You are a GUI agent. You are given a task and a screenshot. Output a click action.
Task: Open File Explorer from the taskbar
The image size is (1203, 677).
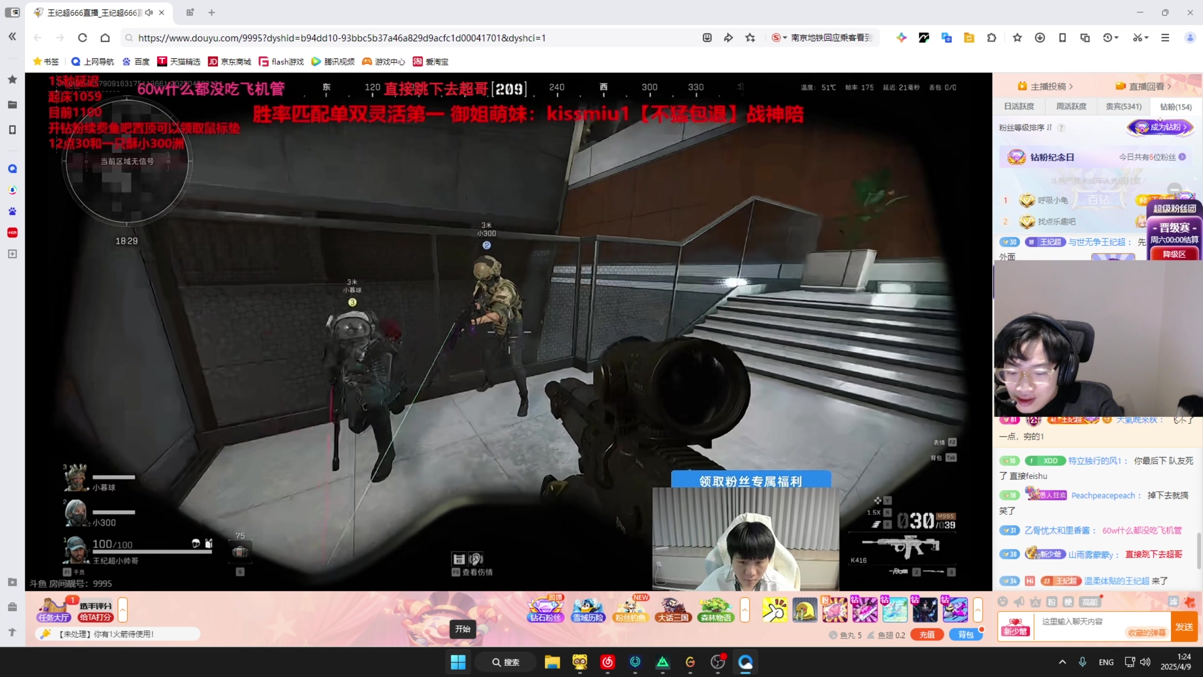552,662
